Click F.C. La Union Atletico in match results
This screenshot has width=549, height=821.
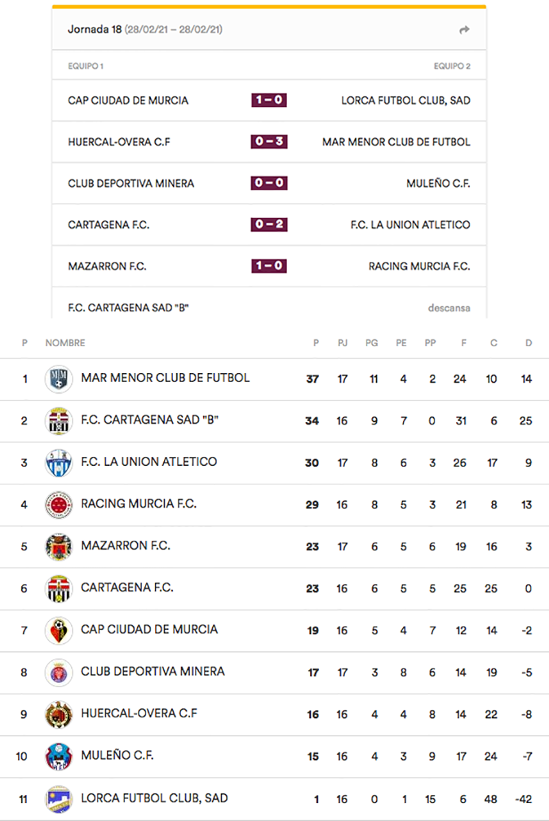(x=410, y=225)
